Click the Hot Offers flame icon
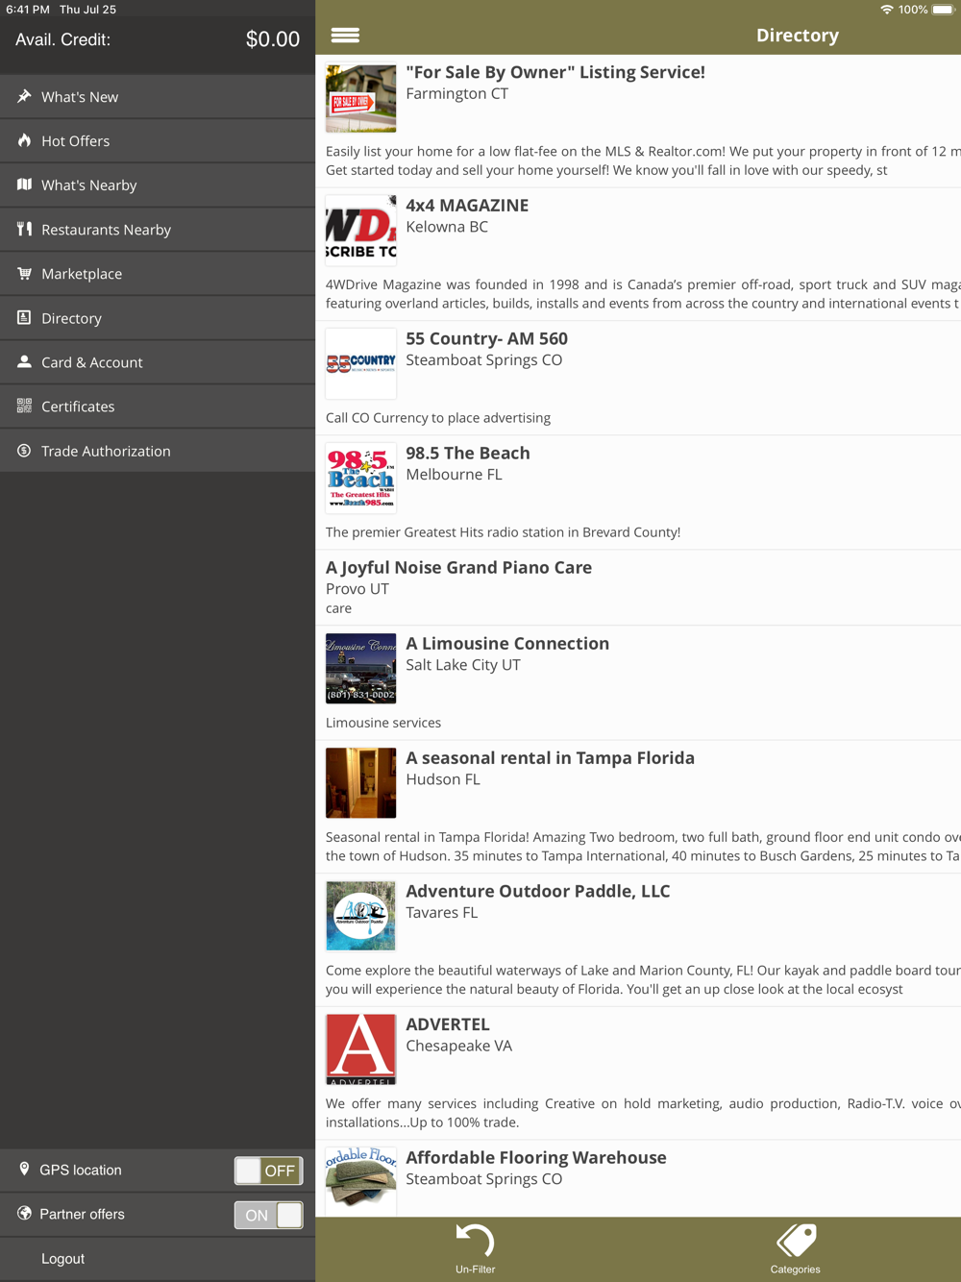The width and height of the screenshot is (961, 1282). pos(24,140)
